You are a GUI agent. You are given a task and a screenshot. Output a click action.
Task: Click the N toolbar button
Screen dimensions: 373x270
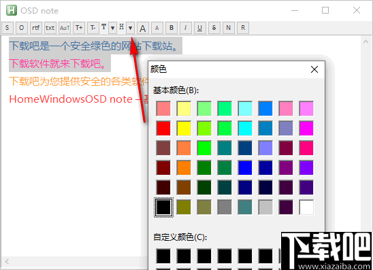coord(229,28)
